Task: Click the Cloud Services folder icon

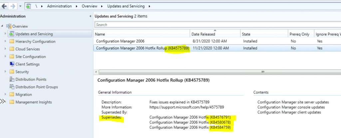Action: coord(12,49)
